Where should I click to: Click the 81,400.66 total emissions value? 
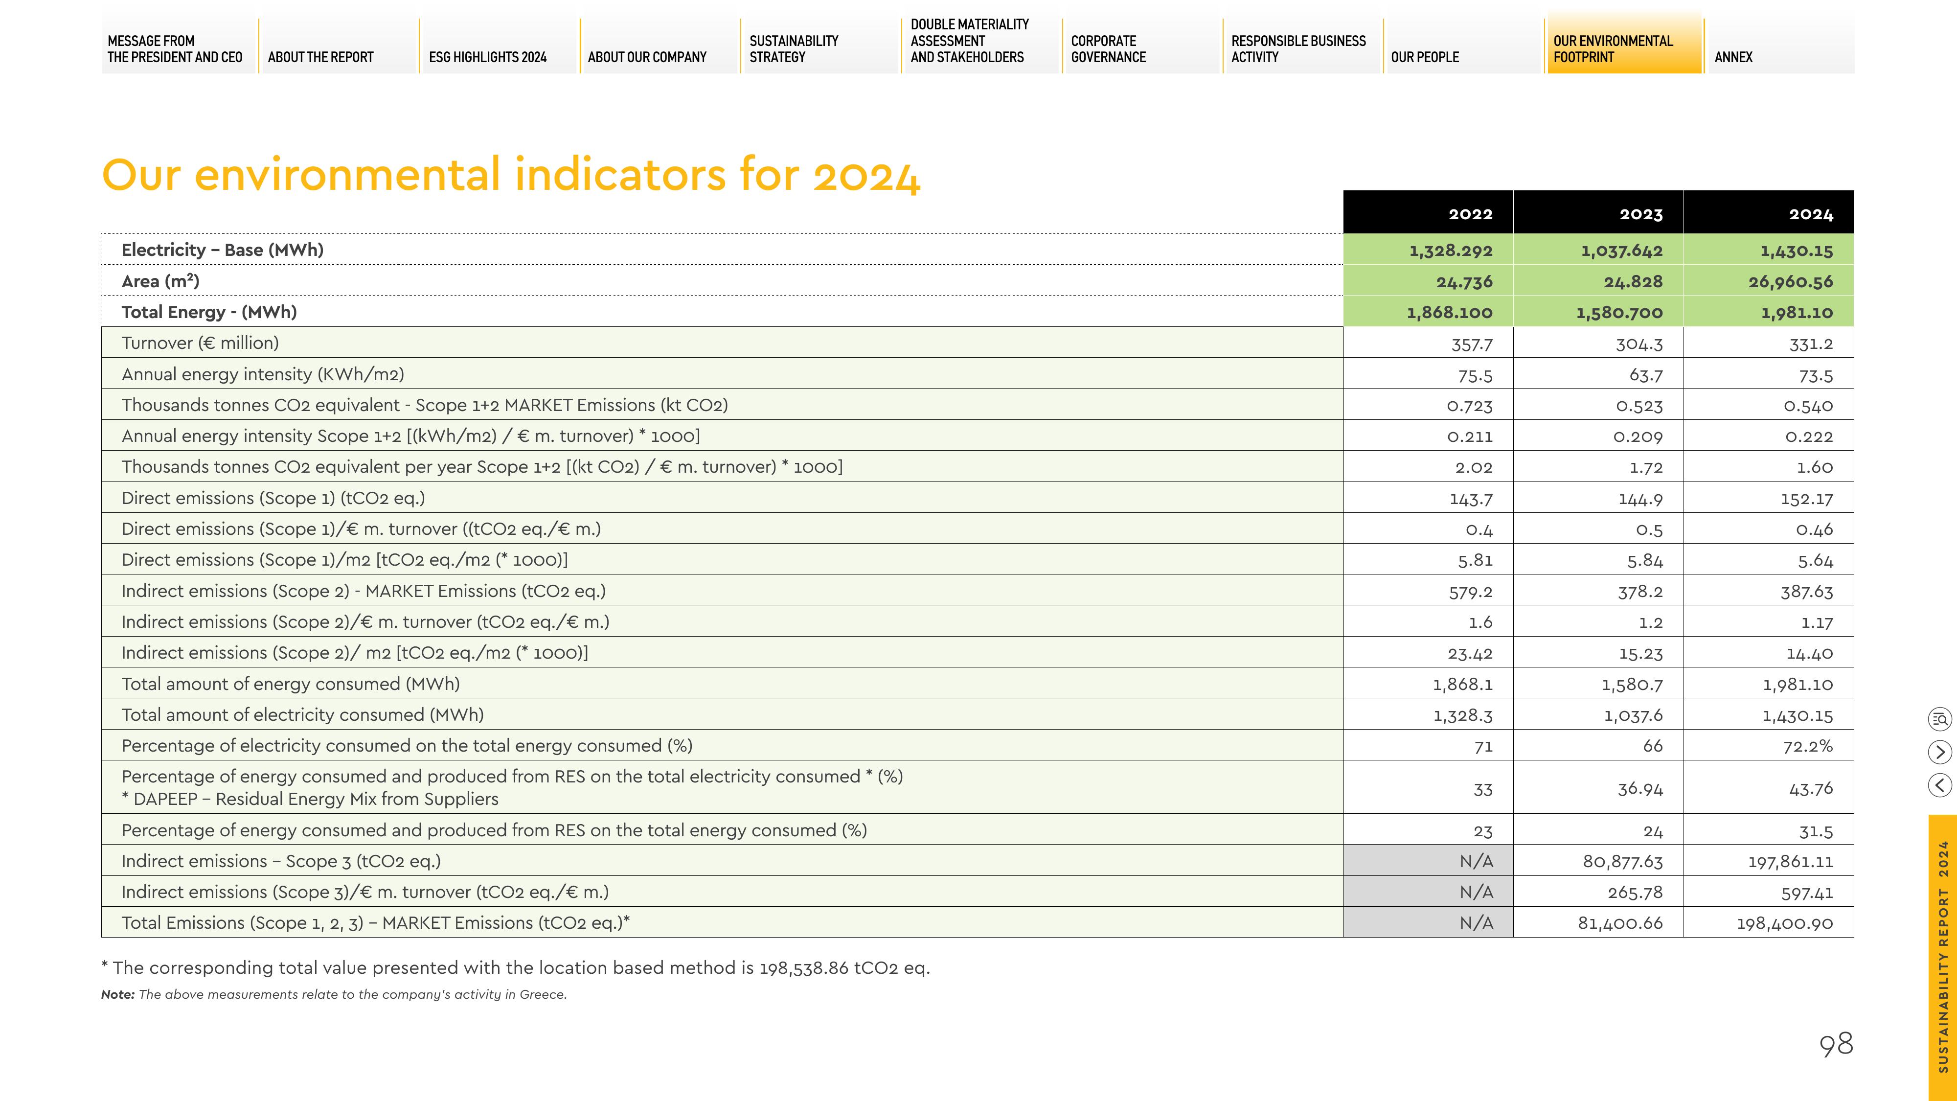1620,924
